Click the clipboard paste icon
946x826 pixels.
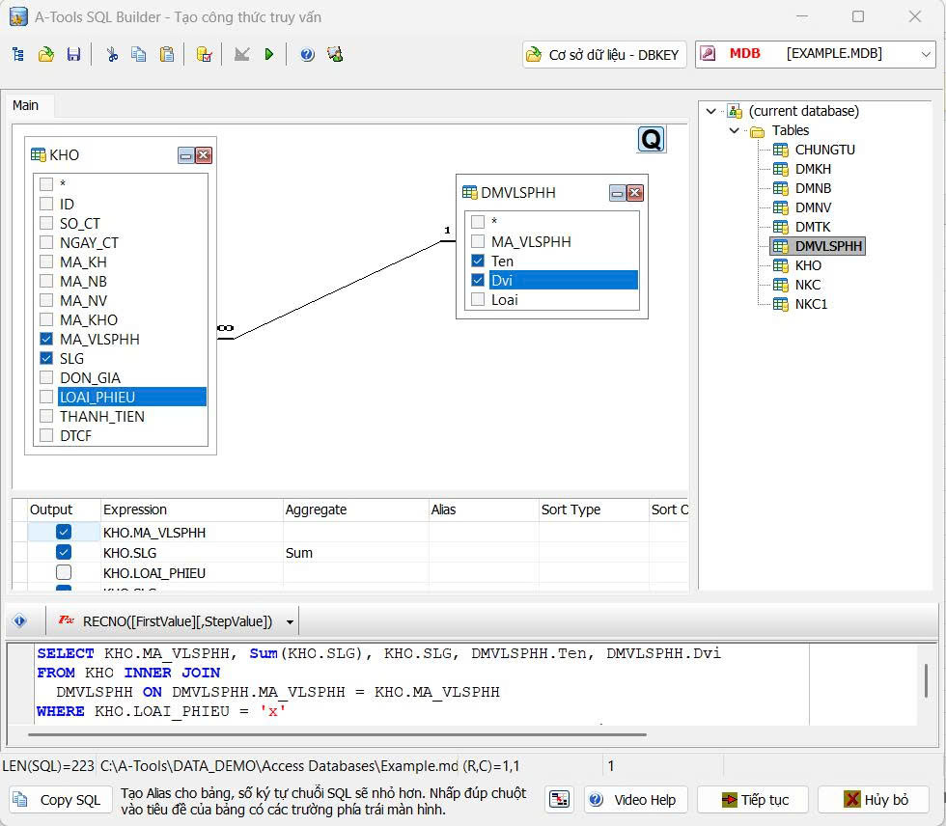coord(167,55)
